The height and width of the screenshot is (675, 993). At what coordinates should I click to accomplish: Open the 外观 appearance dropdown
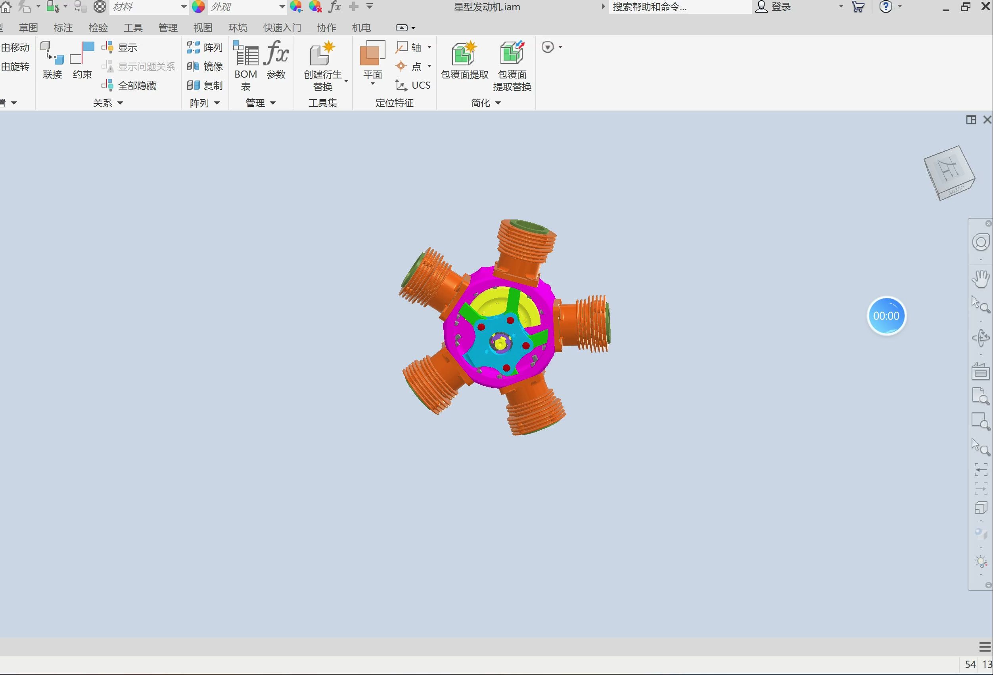[282, 7]
